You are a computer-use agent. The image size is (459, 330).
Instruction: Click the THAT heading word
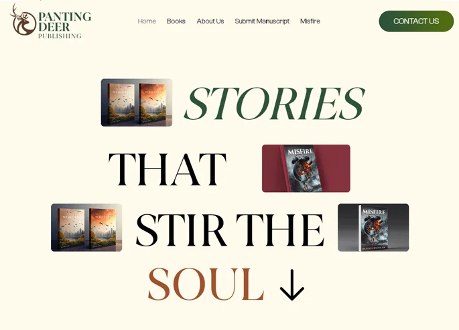(167, 169)
